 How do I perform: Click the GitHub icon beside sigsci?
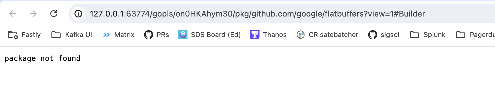[373, 35]
